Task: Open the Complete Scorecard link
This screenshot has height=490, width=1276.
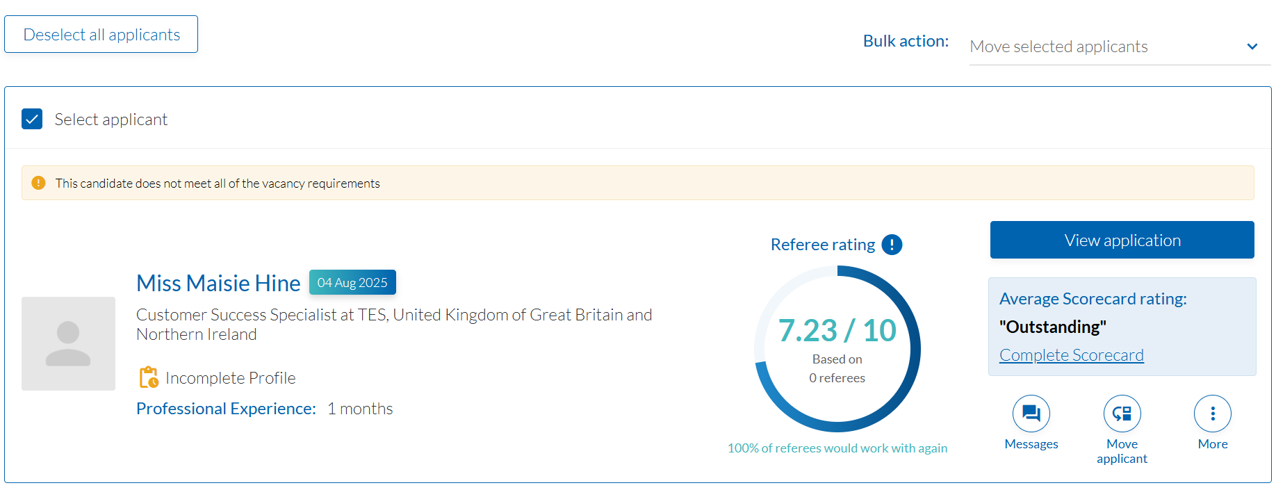Action: point(1071,355)
